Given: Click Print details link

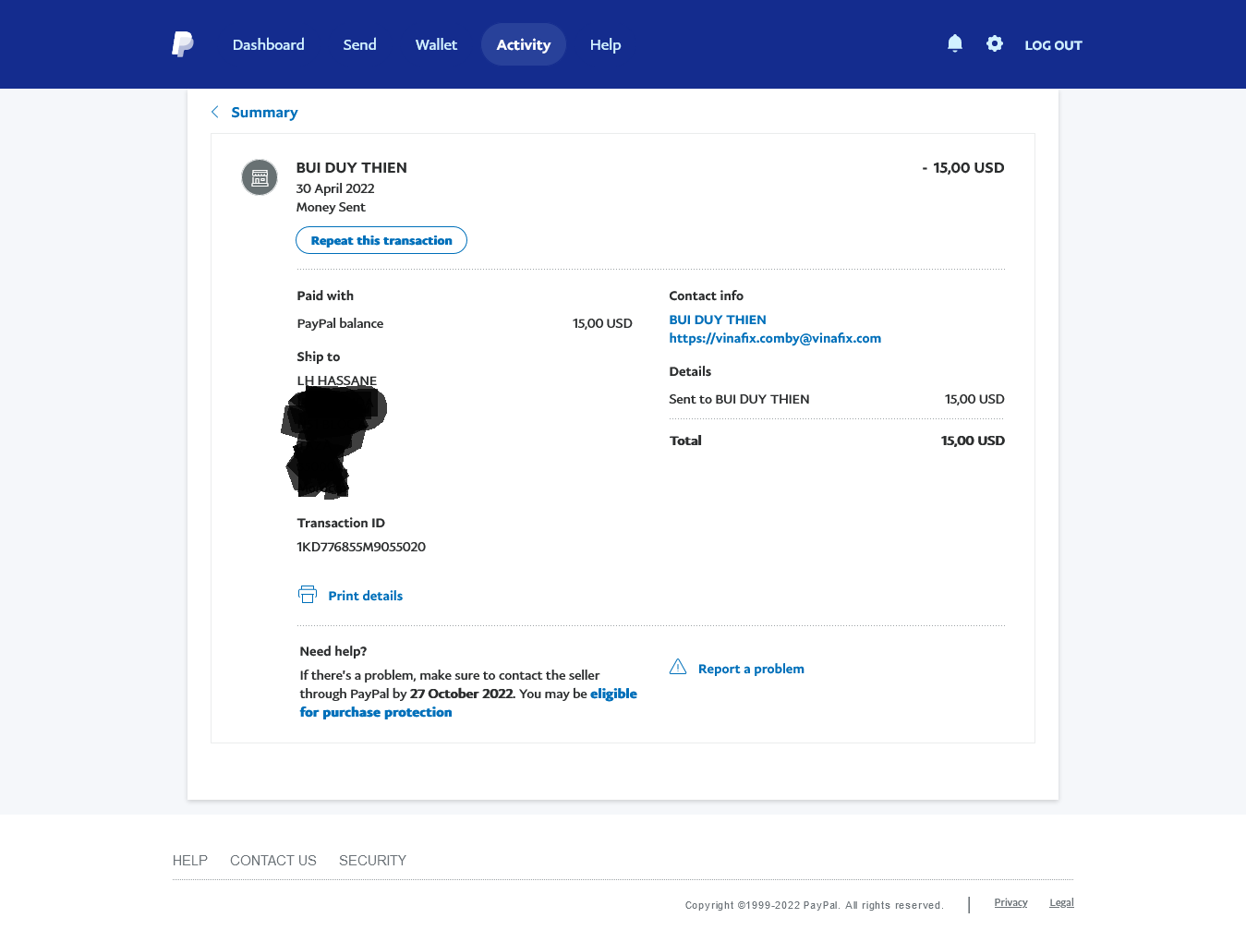Looking at the screenshot, I should 365,596.
